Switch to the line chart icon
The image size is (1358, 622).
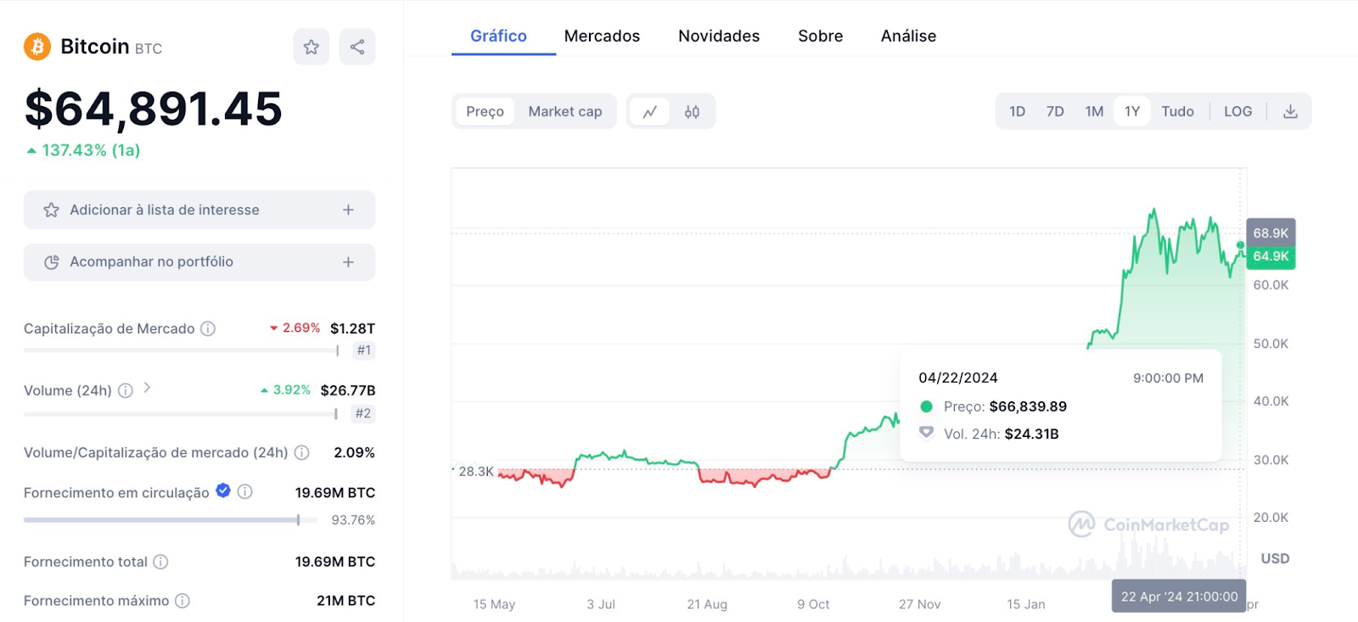click(650, 112)
